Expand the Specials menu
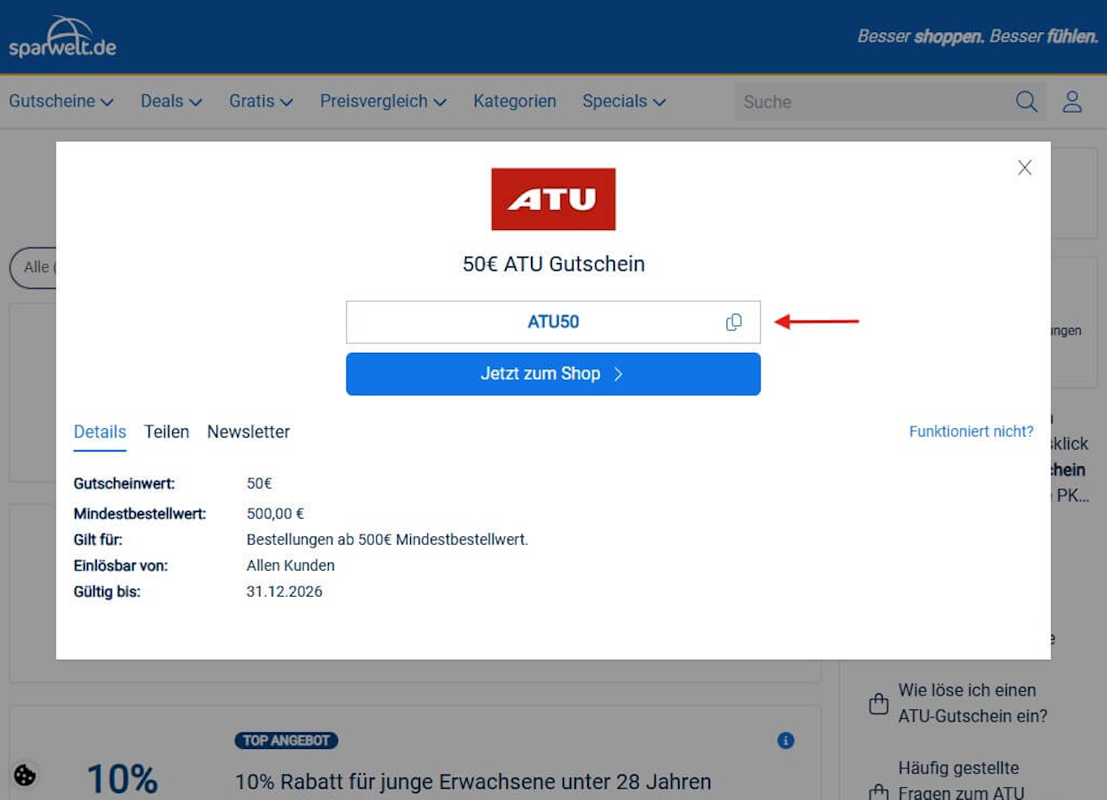The image size is (1107, 800). (x=624, y=101)
